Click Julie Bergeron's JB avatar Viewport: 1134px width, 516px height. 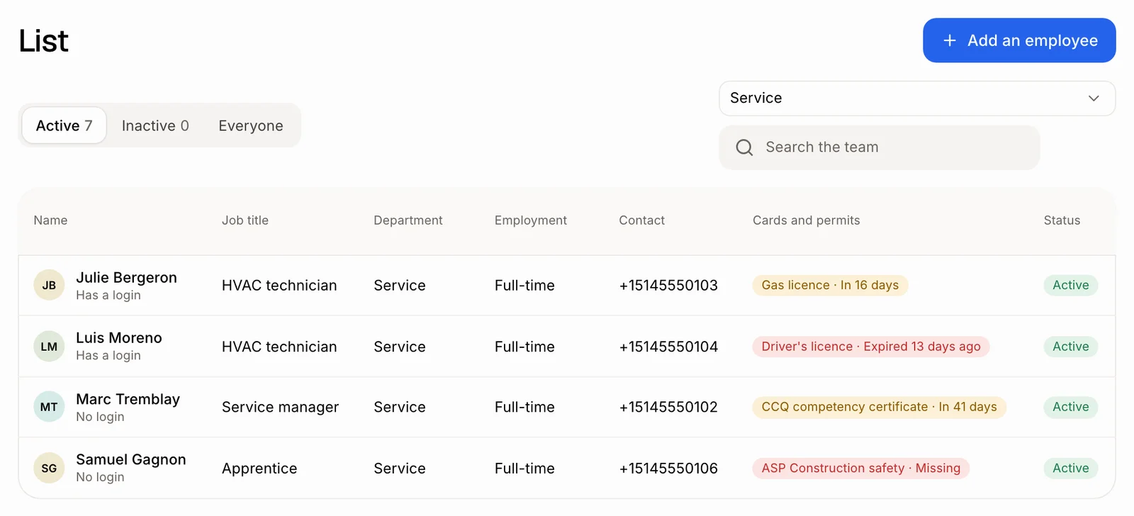49,286
